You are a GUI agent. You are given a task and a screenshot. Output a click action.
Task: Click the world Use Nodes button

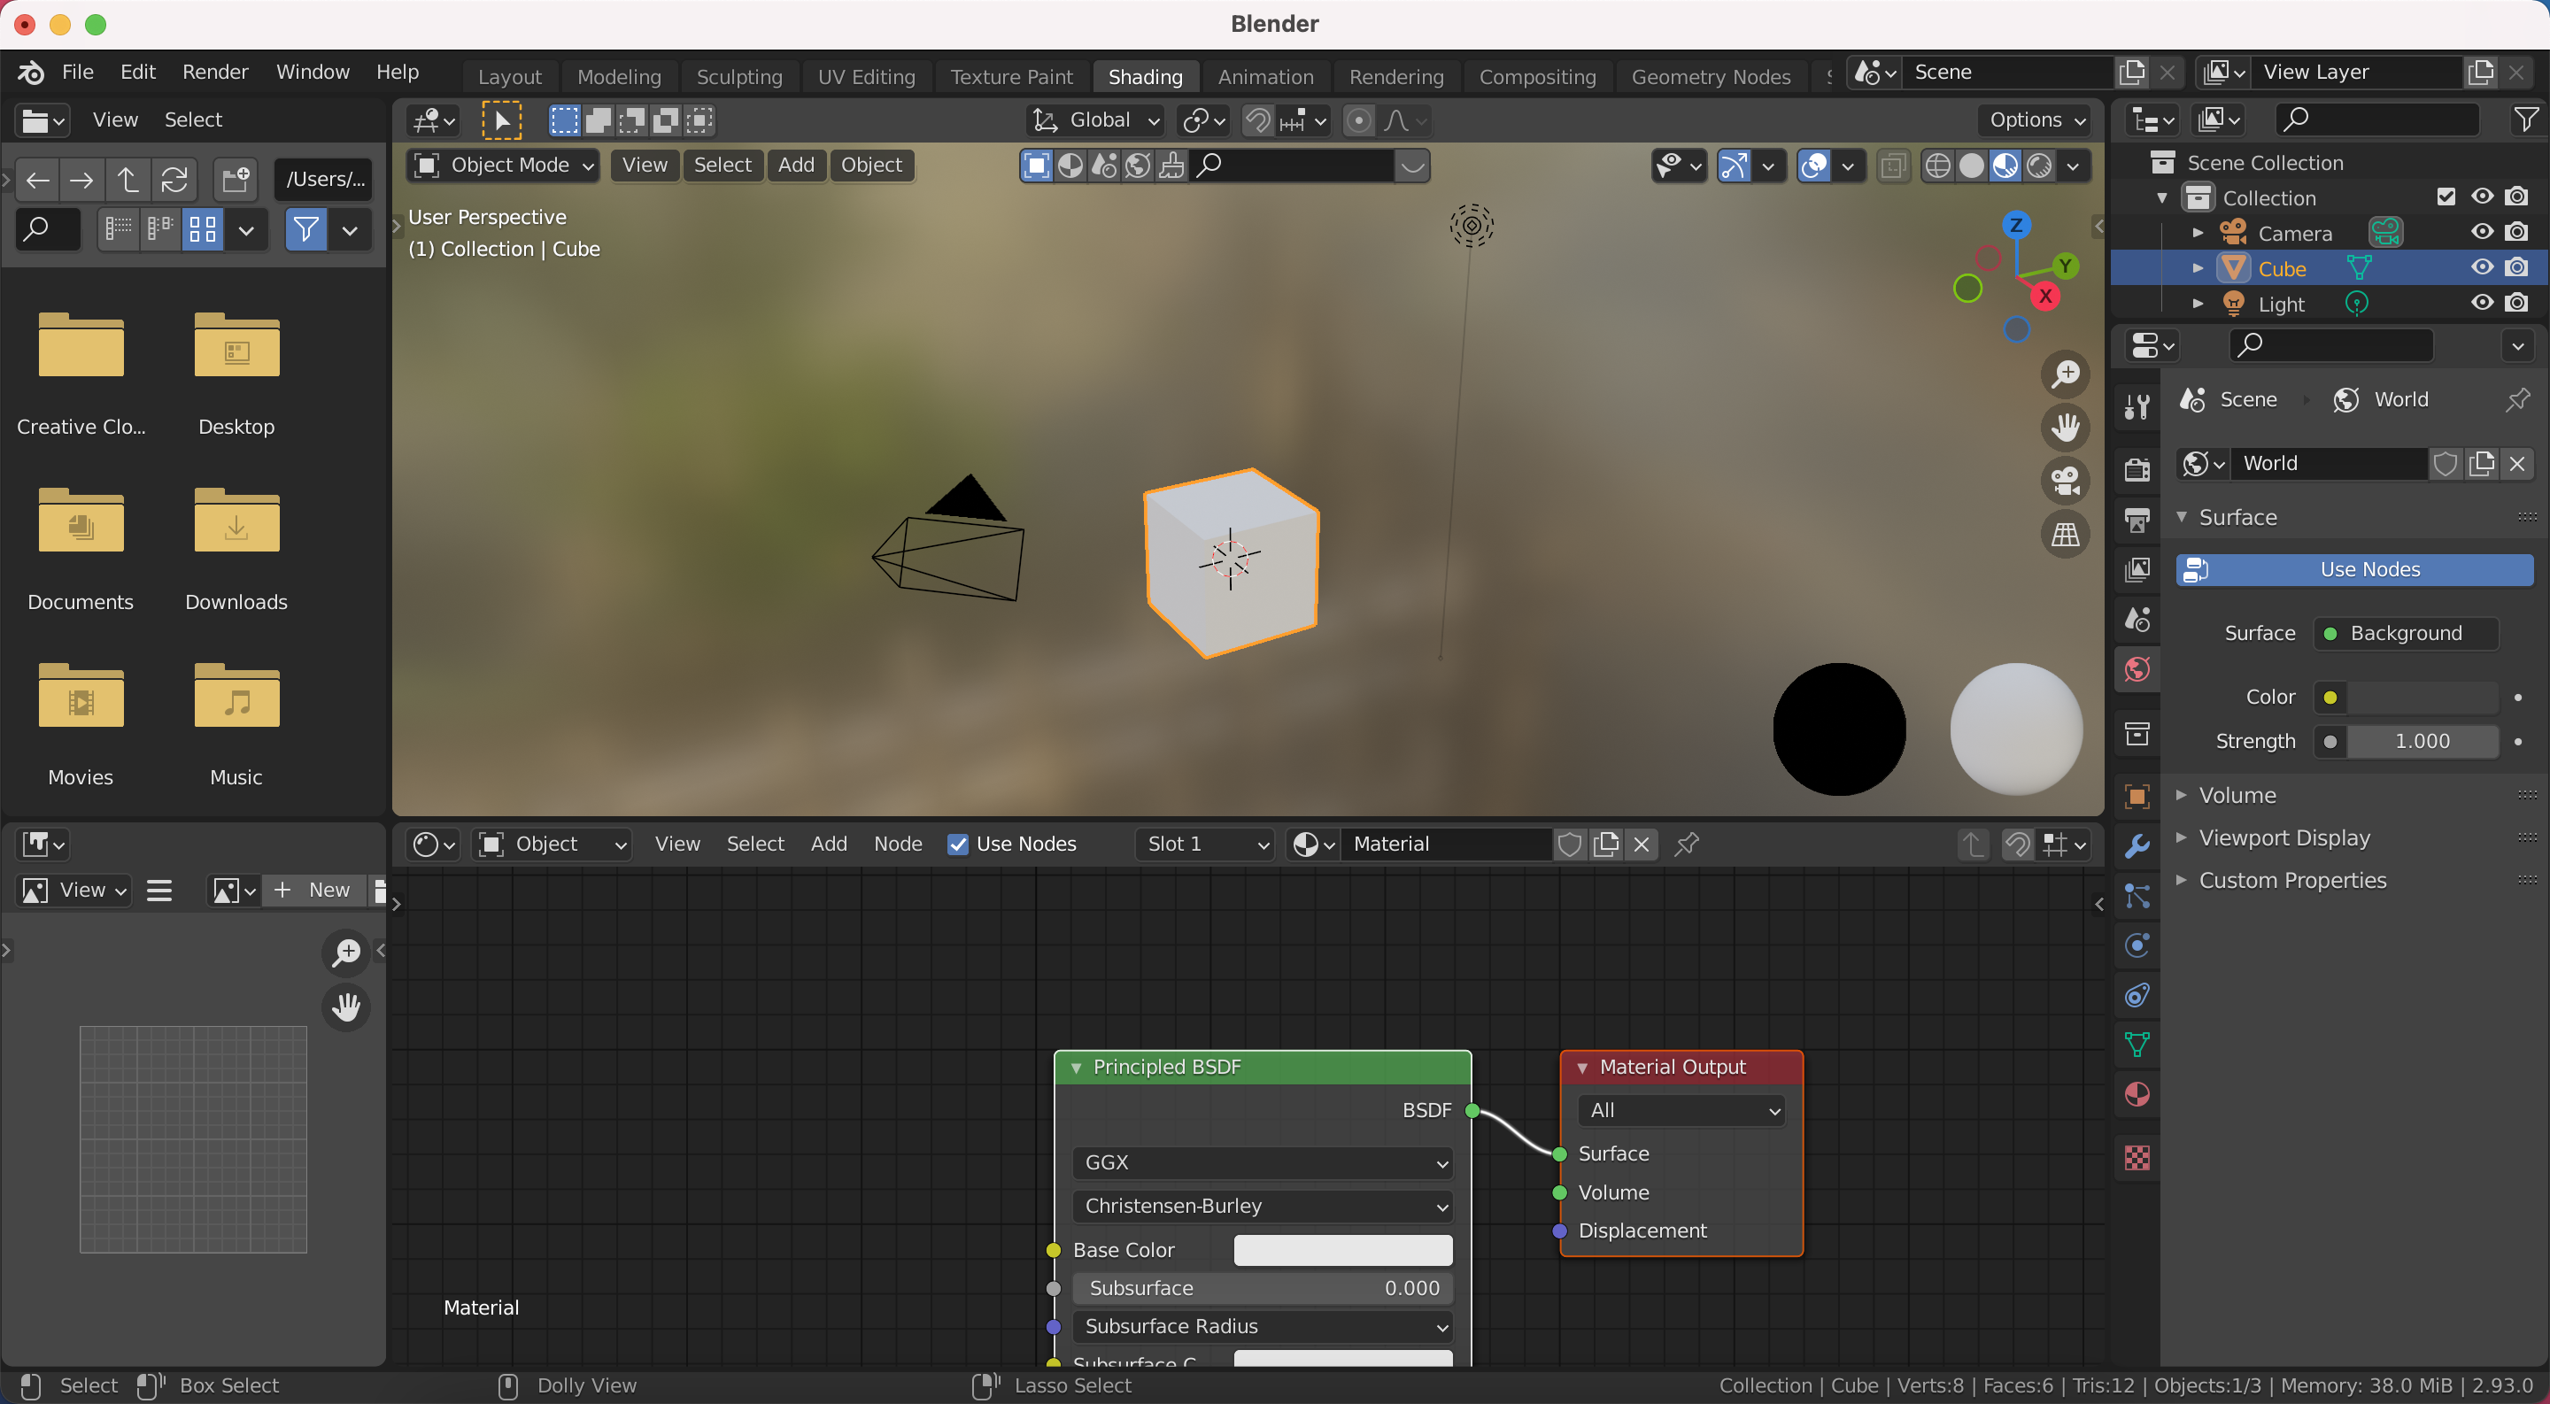(x=2355, y=570)
